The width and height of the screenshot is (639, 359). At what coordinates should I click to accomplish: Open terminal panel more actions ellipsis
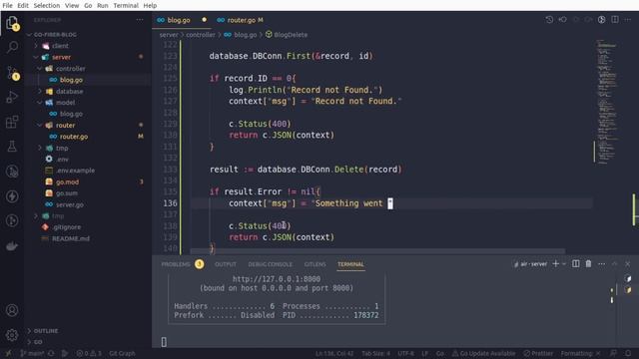(601, 264)
